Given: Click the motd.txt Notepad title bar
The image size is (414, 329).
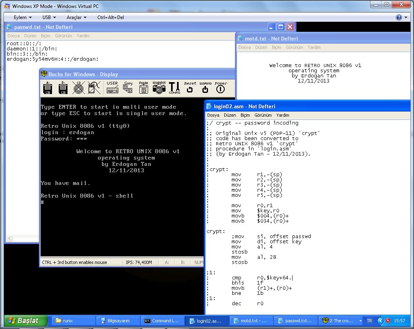Looking at the screenshot, I should [x=323, y=38].
